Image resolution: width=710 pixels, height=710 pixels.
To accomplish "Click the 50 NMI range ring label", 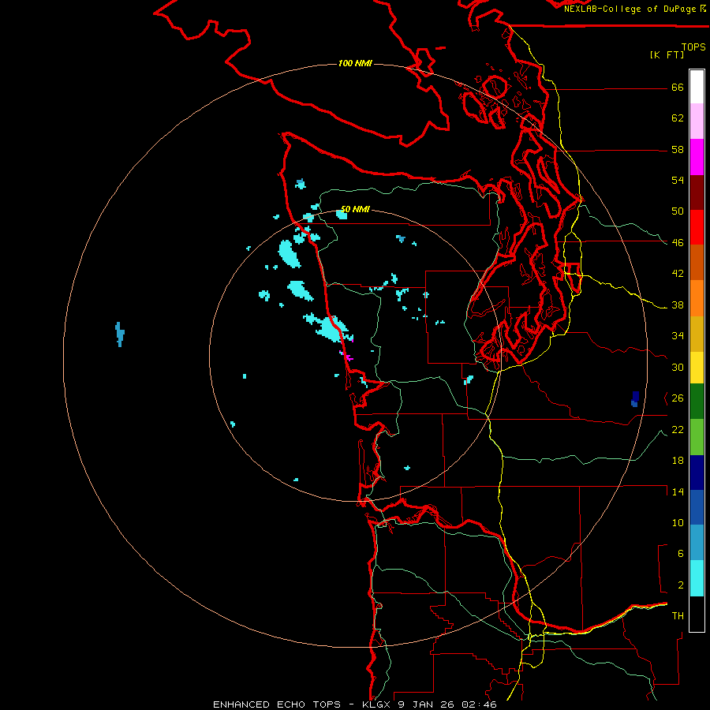I will (355, 209).
